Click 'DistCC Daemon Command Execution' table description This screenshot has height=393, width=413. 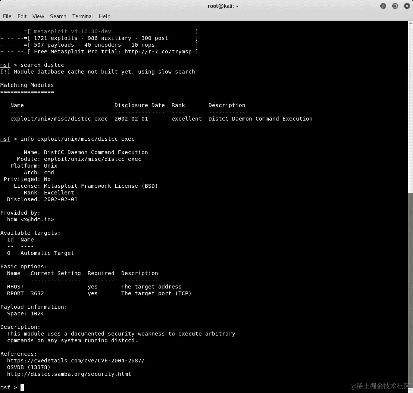[x=260, y=119]
